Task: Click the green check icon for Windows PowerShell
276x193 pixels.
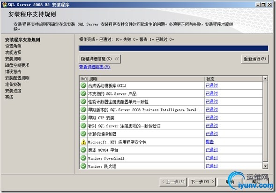Action: point(83,158)
